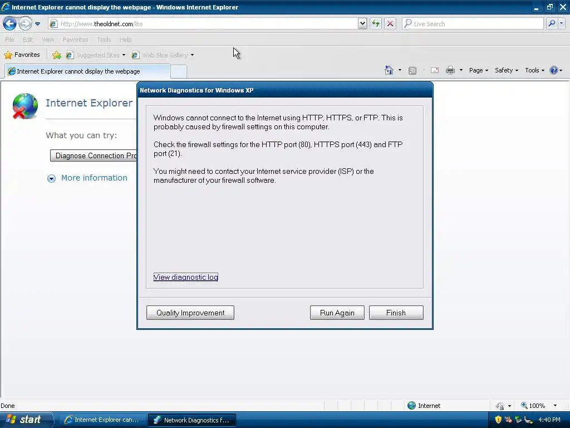Switch to the Internet Explorer taskbar button
Image resolution: width=570 pixels, height=428 pixels.
pos(102,420)
